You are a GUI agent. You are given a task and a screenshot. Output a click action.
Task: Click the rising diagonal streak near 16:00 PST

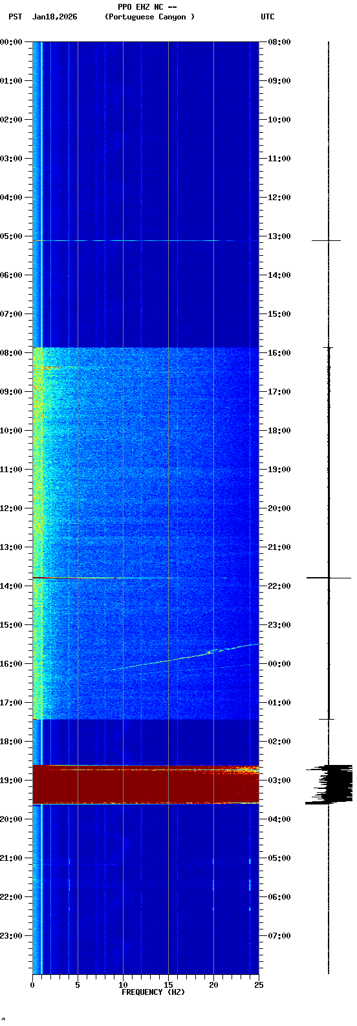(x=169, y=659)
